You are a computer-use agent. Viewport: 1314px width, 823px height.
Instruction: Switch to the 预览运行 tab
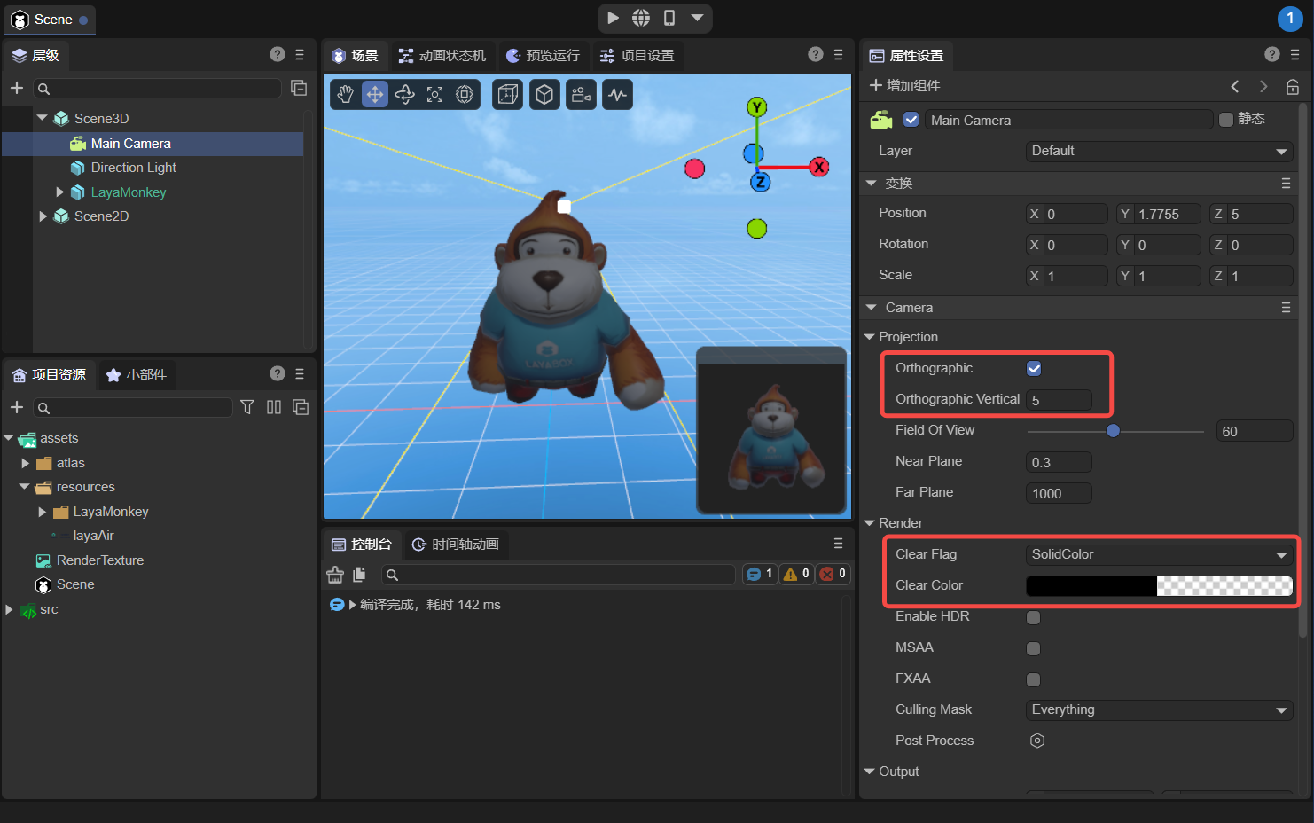(x=543, y=55)
